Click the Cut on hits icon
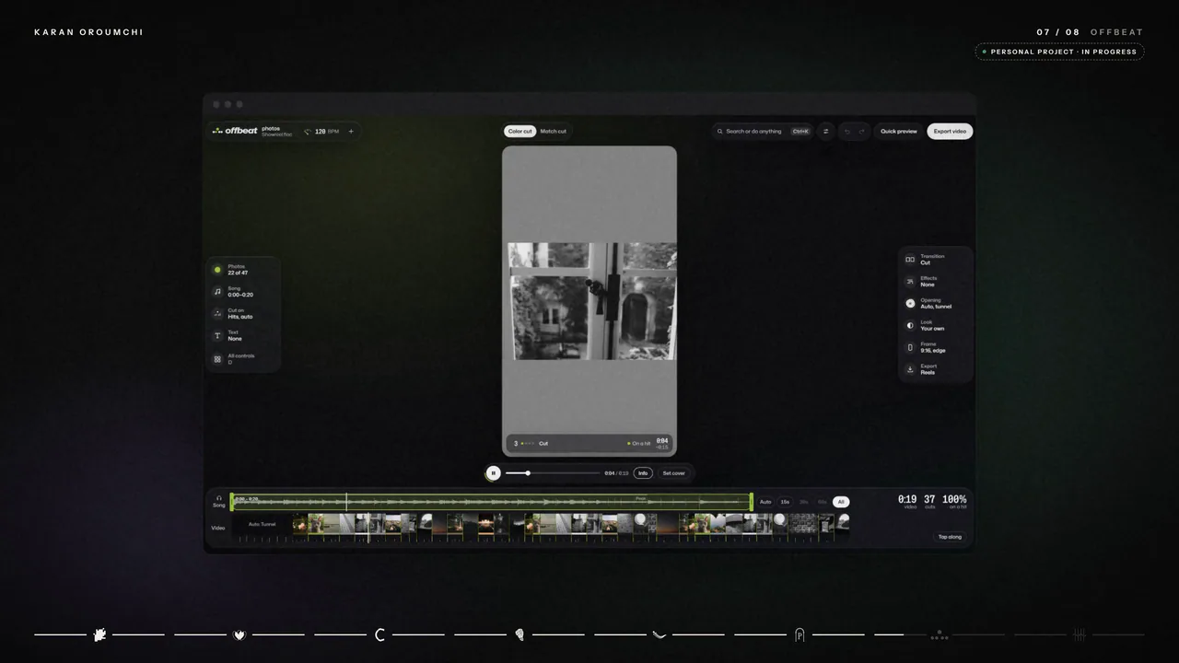 pos(217,313)
